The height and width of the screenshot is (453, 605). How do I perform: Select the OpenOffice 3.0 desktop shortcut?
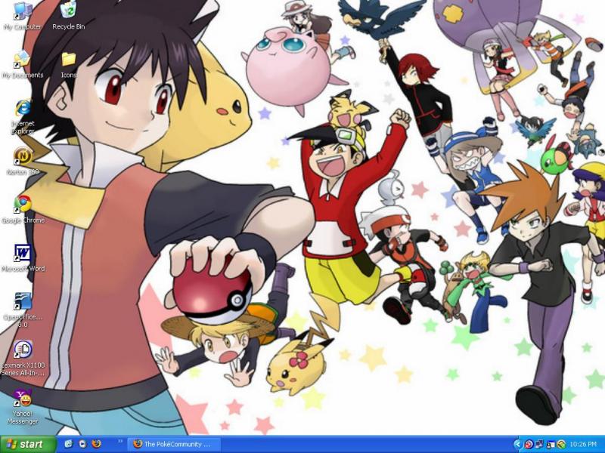tap(23, 310)
